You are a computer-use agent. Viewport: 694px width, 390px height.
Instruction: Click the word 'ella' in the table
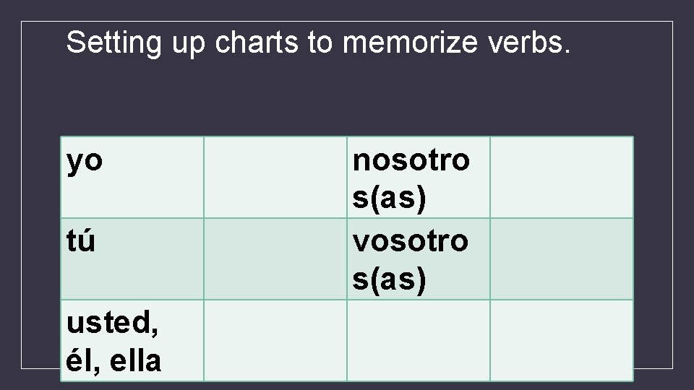(136, 360)
